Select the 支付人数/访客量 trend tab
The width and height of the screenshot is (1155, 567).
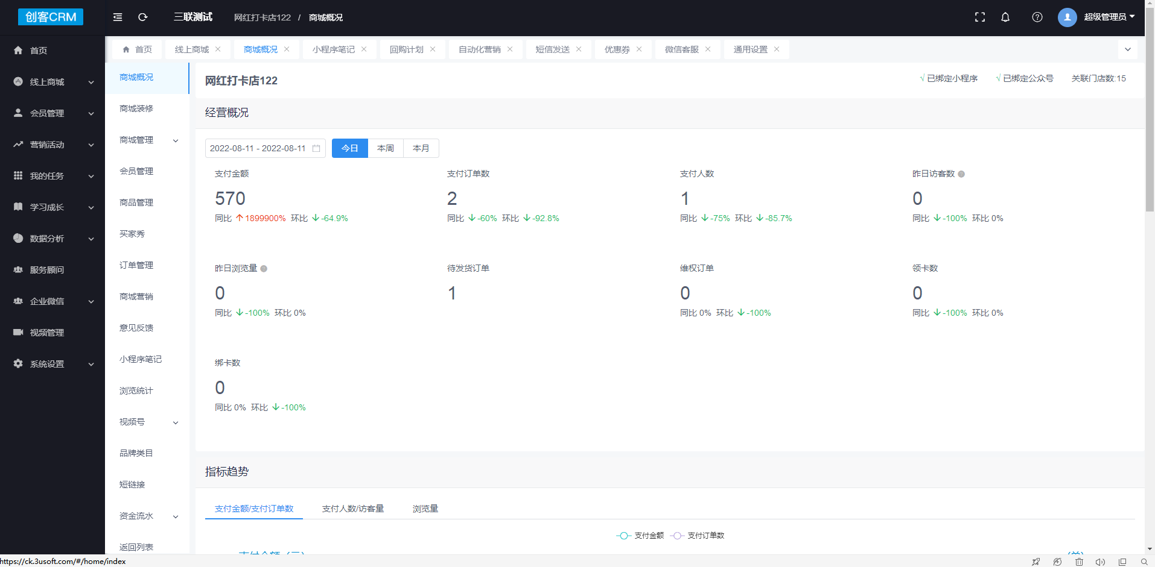353,509
